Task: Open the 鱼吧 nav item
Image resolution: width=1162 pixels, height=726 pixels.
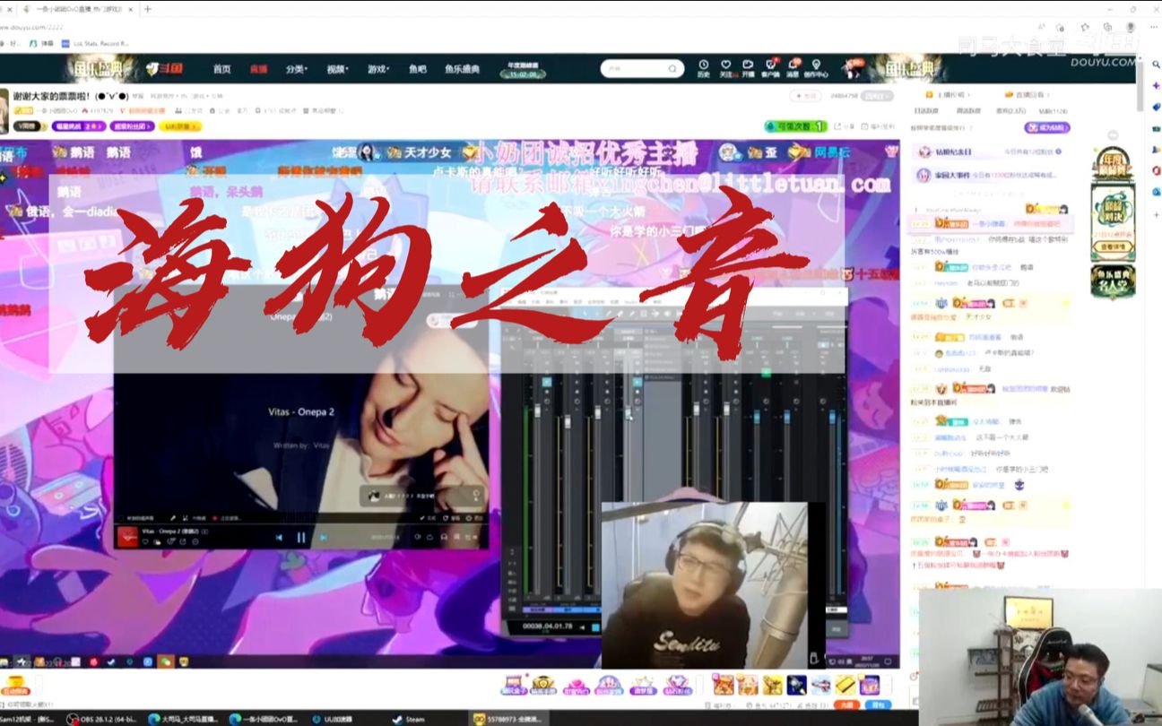Action: tap(417, 69)
